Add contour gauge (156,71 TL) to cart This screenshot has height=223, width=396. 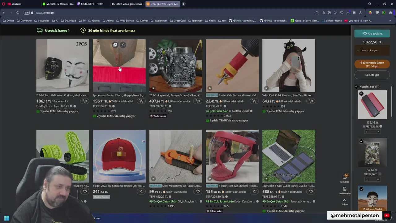coord(141,101)
